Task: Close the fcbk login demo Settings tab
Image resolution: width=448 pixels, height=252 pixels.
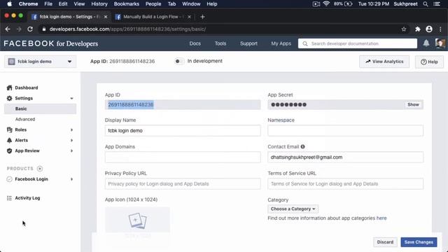Action: pyautogui.click(x=106, y=17)
